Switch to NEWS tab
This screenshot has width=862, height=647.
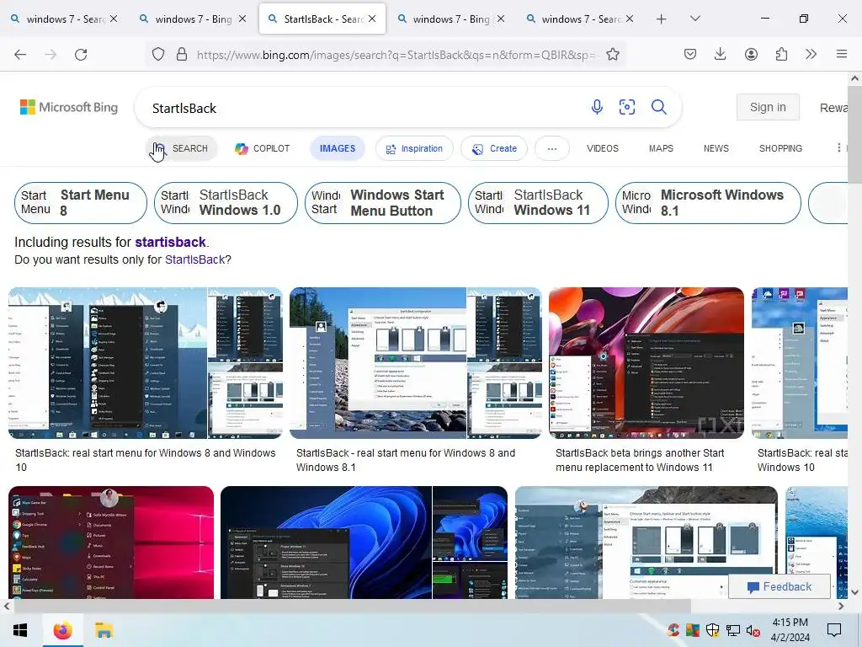coord(716,148)
